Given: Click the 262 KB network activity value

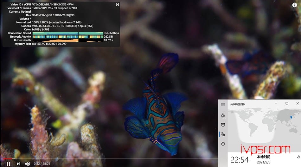Looking at the screenshot, I should (x=108, y=37).
